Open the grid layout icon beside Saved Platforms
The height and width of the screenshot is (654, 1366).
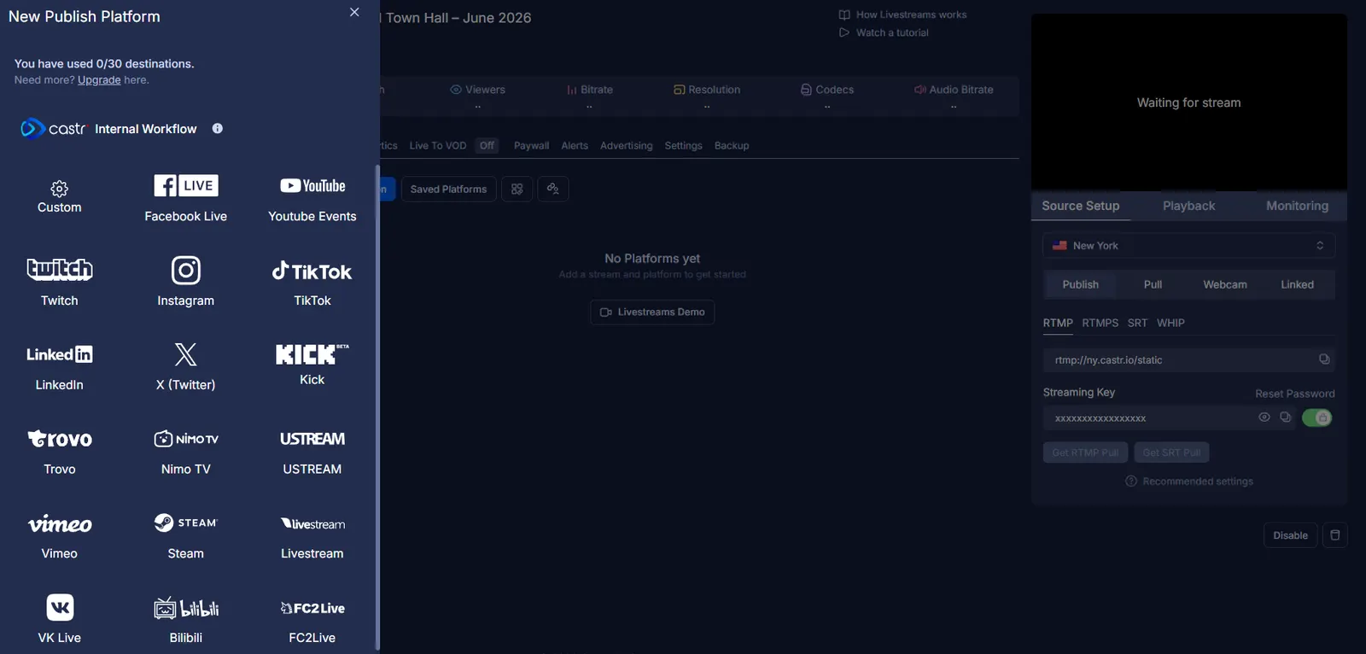(517, 189)
